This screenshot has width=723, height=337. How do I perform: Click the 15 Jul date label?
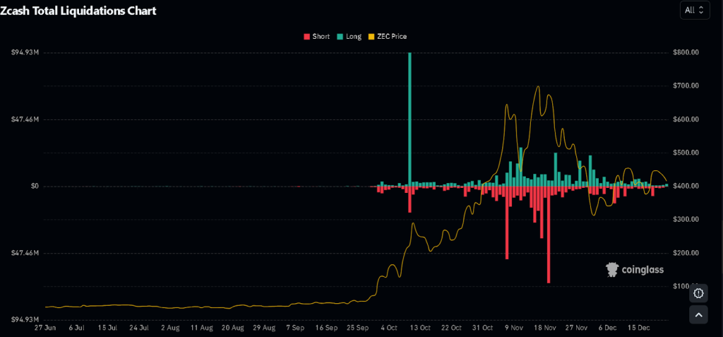coord(107,329)
